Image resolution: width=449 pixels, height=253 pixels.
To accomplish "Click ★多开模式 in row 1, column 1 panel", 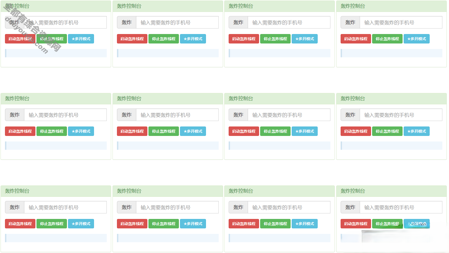I will point(81,39).
